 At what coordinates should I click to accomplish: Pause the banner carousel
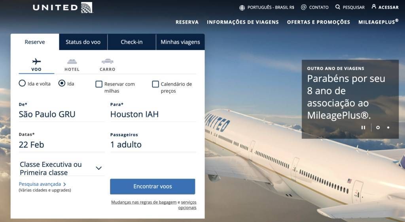click(x=363, y=127)
